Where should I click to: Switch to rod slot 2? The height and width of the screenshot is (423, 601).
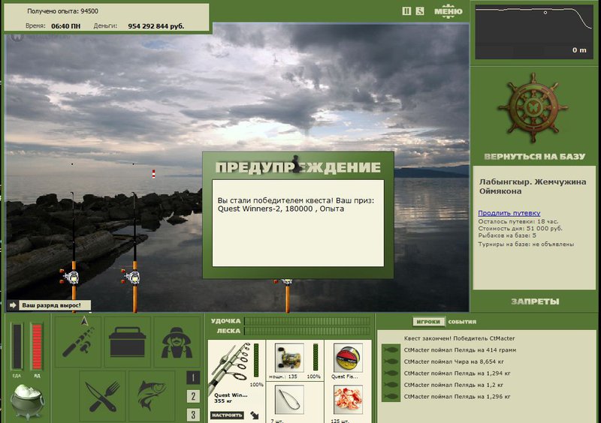point(193,396)
